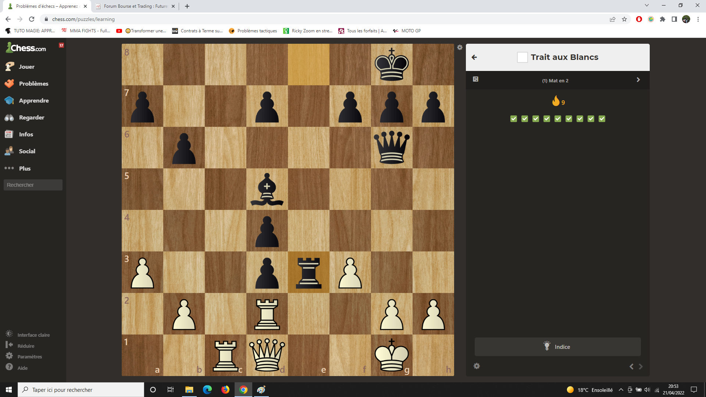706x397 pixels.
Task: Click the back arrow in puzzle panel
Action: tap(474, 57)
